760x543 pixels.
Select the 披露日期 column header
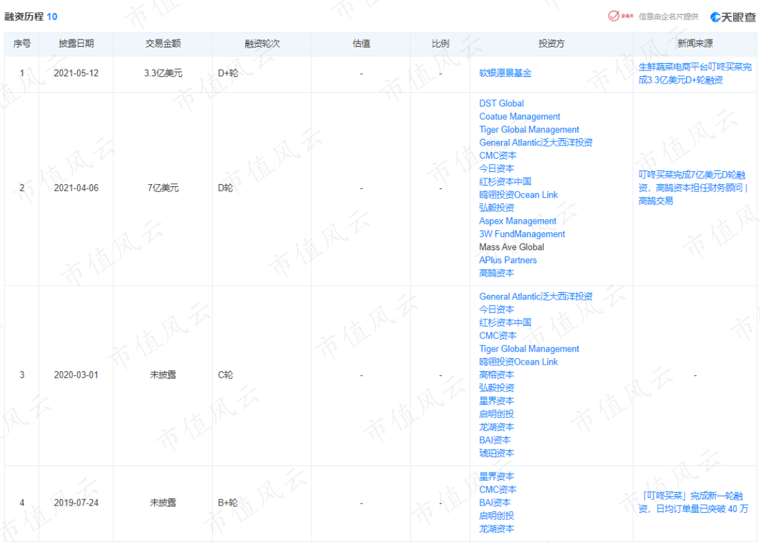tap(76, 43)
